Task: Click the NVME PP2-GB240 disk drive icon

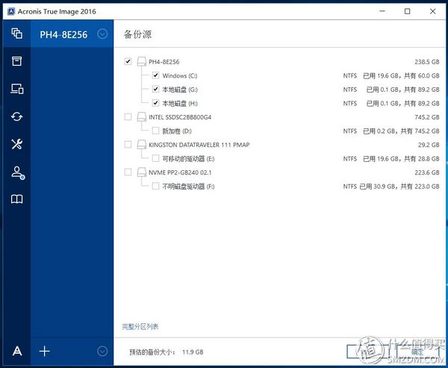Action: [142, 172]
